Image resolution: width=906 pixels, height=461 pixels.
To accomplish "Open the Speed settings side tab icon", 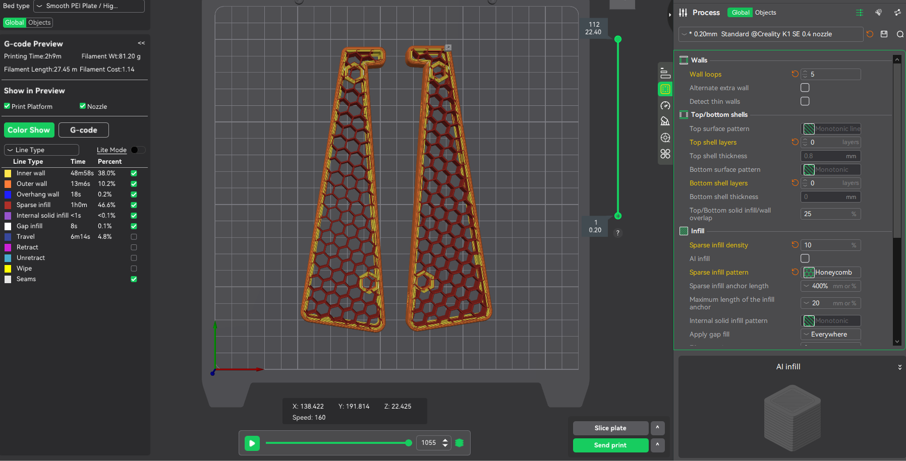I will (665, 105).
